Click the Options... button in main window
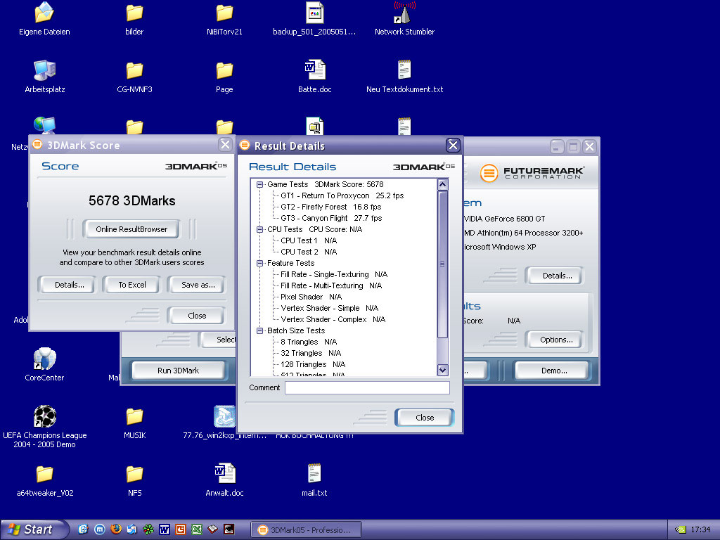720x540 pixels. [556, 340]
